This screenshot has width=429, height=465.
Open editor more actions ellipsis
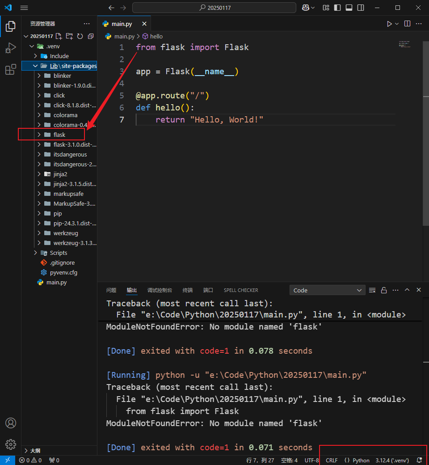tap(419, 24)
